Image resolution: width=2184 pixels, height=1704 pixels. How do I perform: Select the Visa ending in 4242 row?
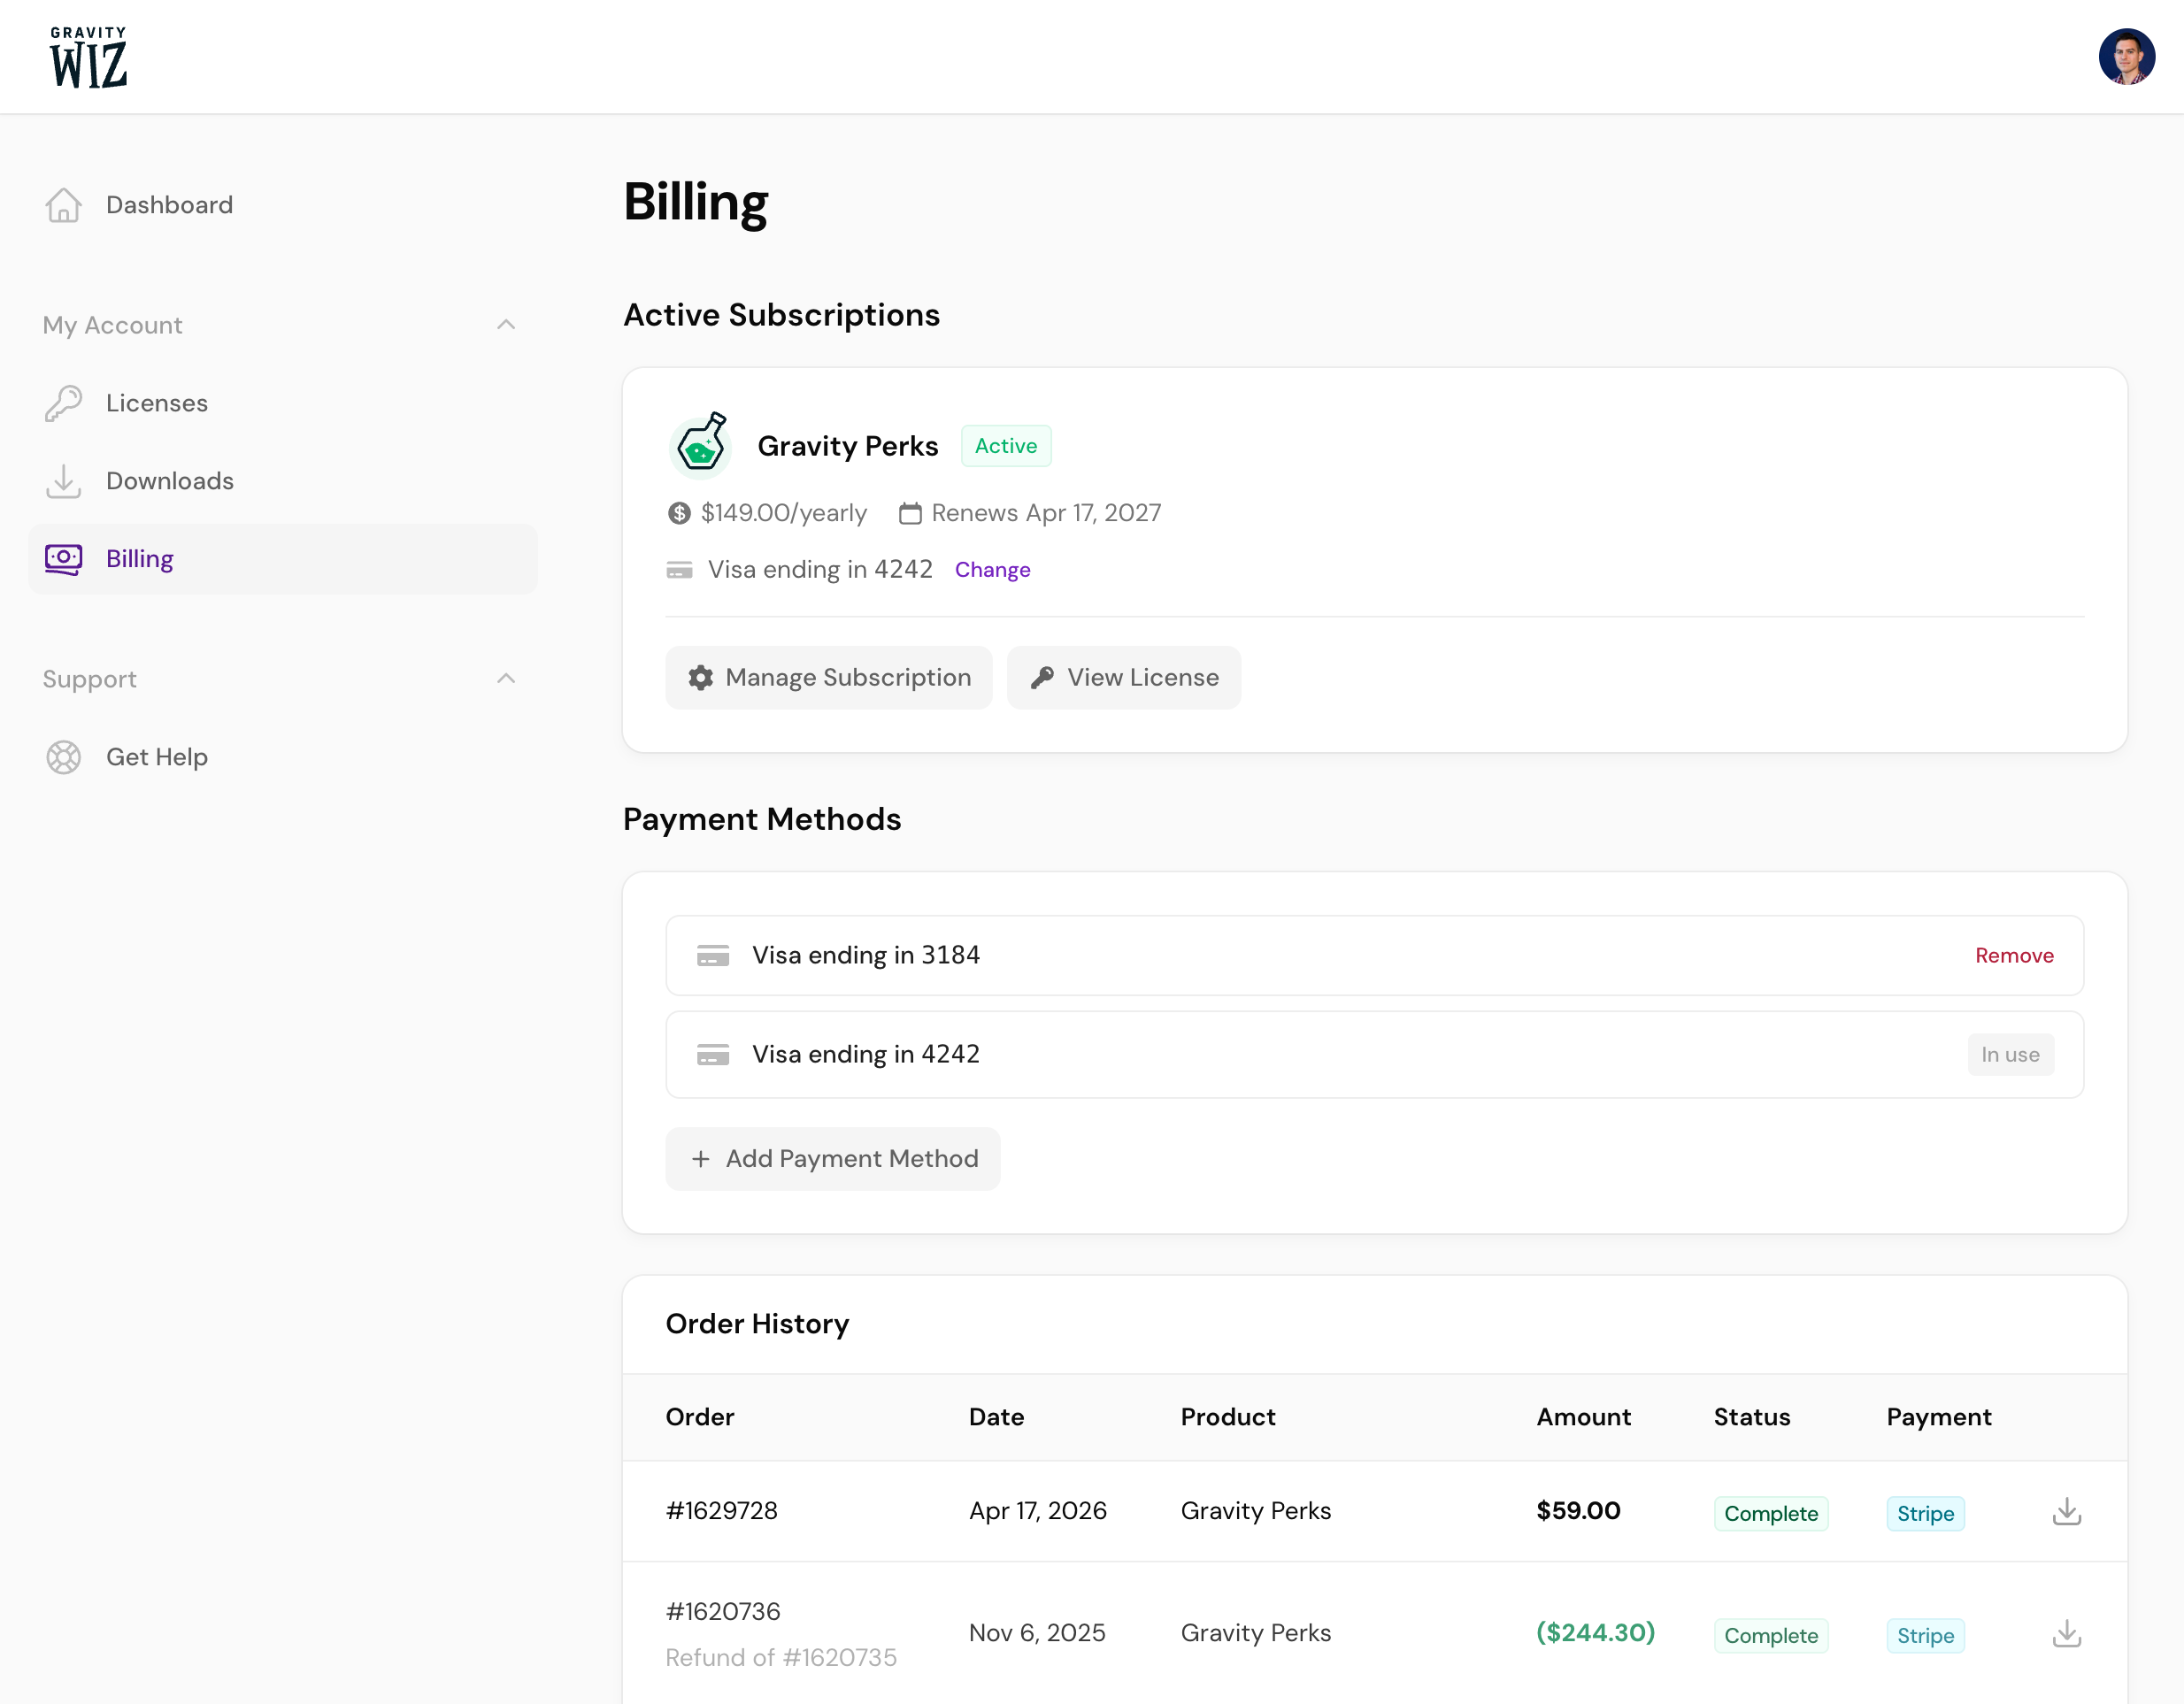tap(1374, 1055)
